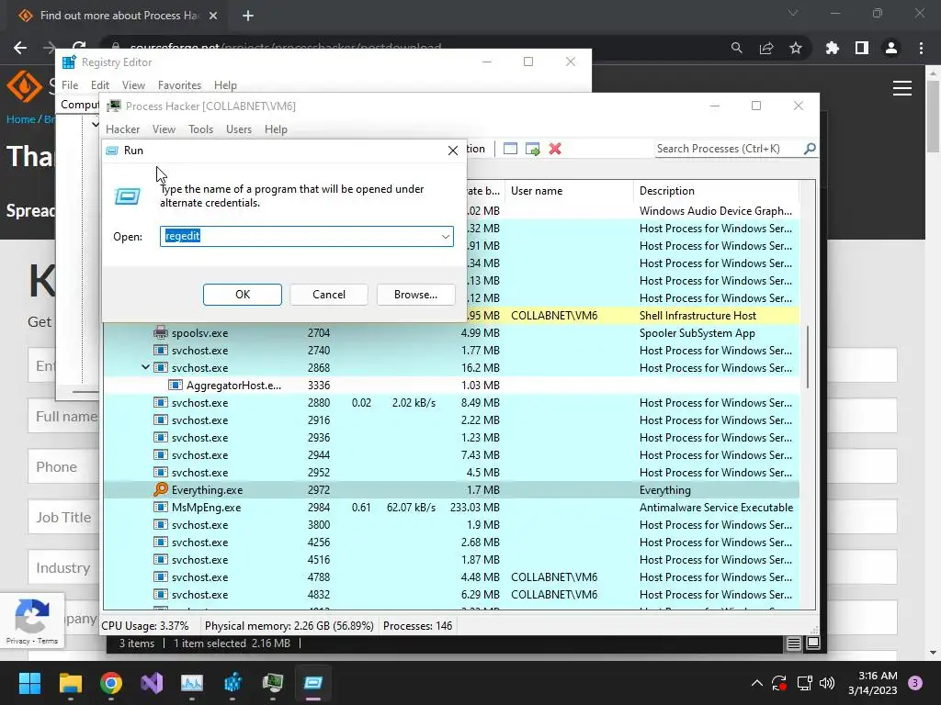Select AggregatorHost.e... process row
941x705 pixels.
pos(451,385)
